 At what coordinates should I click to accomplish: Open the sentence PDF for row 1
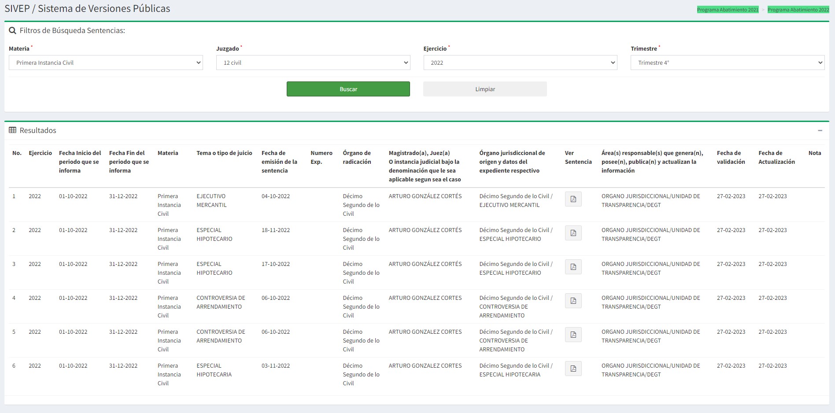tap(573, 199)
